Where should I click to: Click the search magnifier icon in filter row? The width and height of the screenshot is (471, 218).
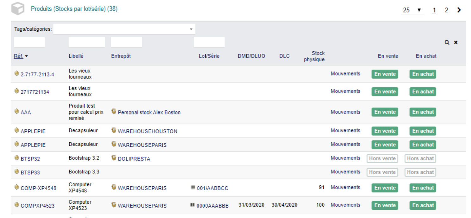click(447, 42)
